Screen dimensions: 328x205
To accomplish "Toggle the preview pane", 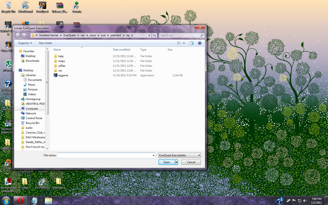I will pos(192,43).
